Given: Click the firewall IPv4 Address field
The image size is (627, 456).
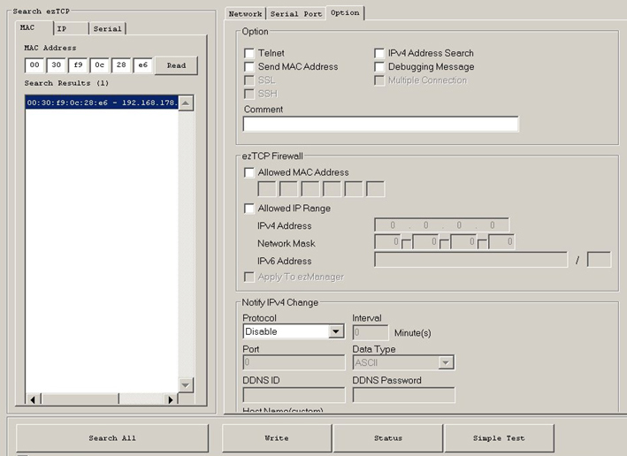Looking at the screenshot, I should (441, 225).
